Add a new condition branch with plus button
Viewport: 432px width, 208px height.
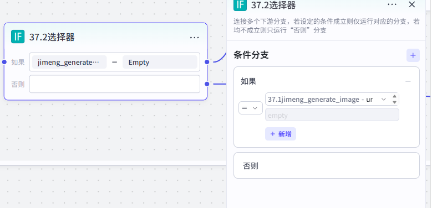coord(413,55)
